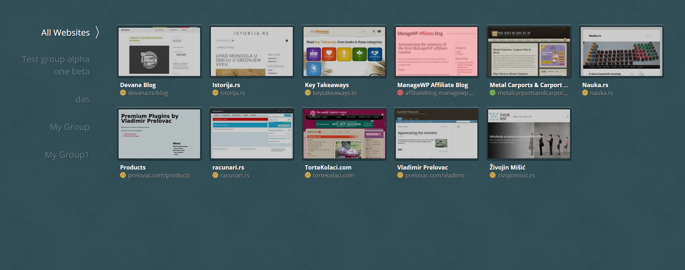Click the status icon beside devana.rs/blog
The image size is (685, 270).
pyautogui.click(x=123, y=93)
